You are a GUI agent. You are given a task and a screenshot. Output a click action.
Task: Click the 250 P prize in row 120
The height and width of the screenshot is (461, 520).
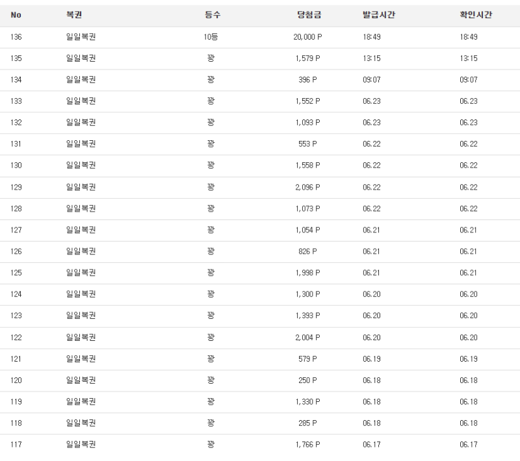pos(307,380)
